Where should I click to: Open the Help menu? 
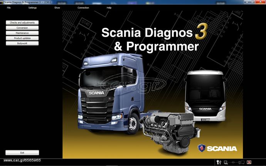tap(109, 8)
